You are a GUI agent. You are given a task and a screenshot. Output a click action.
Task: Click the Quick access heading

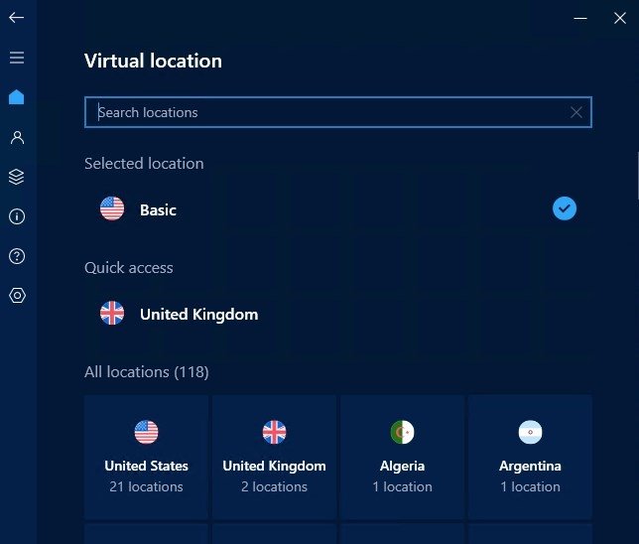tap(129, 267)
